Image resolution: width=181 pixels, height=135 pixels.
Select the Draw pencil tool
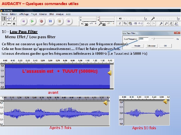pos(14,18)
